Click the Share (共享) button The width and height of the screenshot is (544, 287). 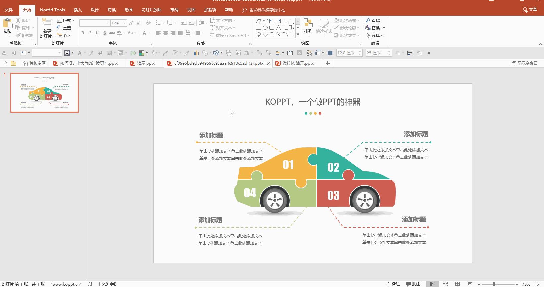tap(530, 10)
